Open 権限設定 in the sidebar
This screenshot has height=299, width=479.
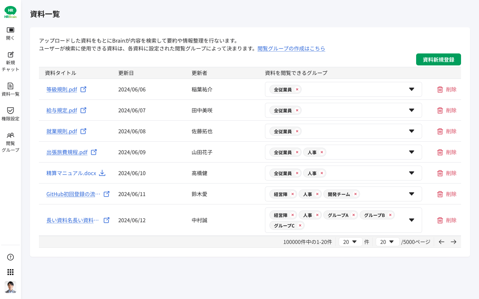[x=10, y=114]
